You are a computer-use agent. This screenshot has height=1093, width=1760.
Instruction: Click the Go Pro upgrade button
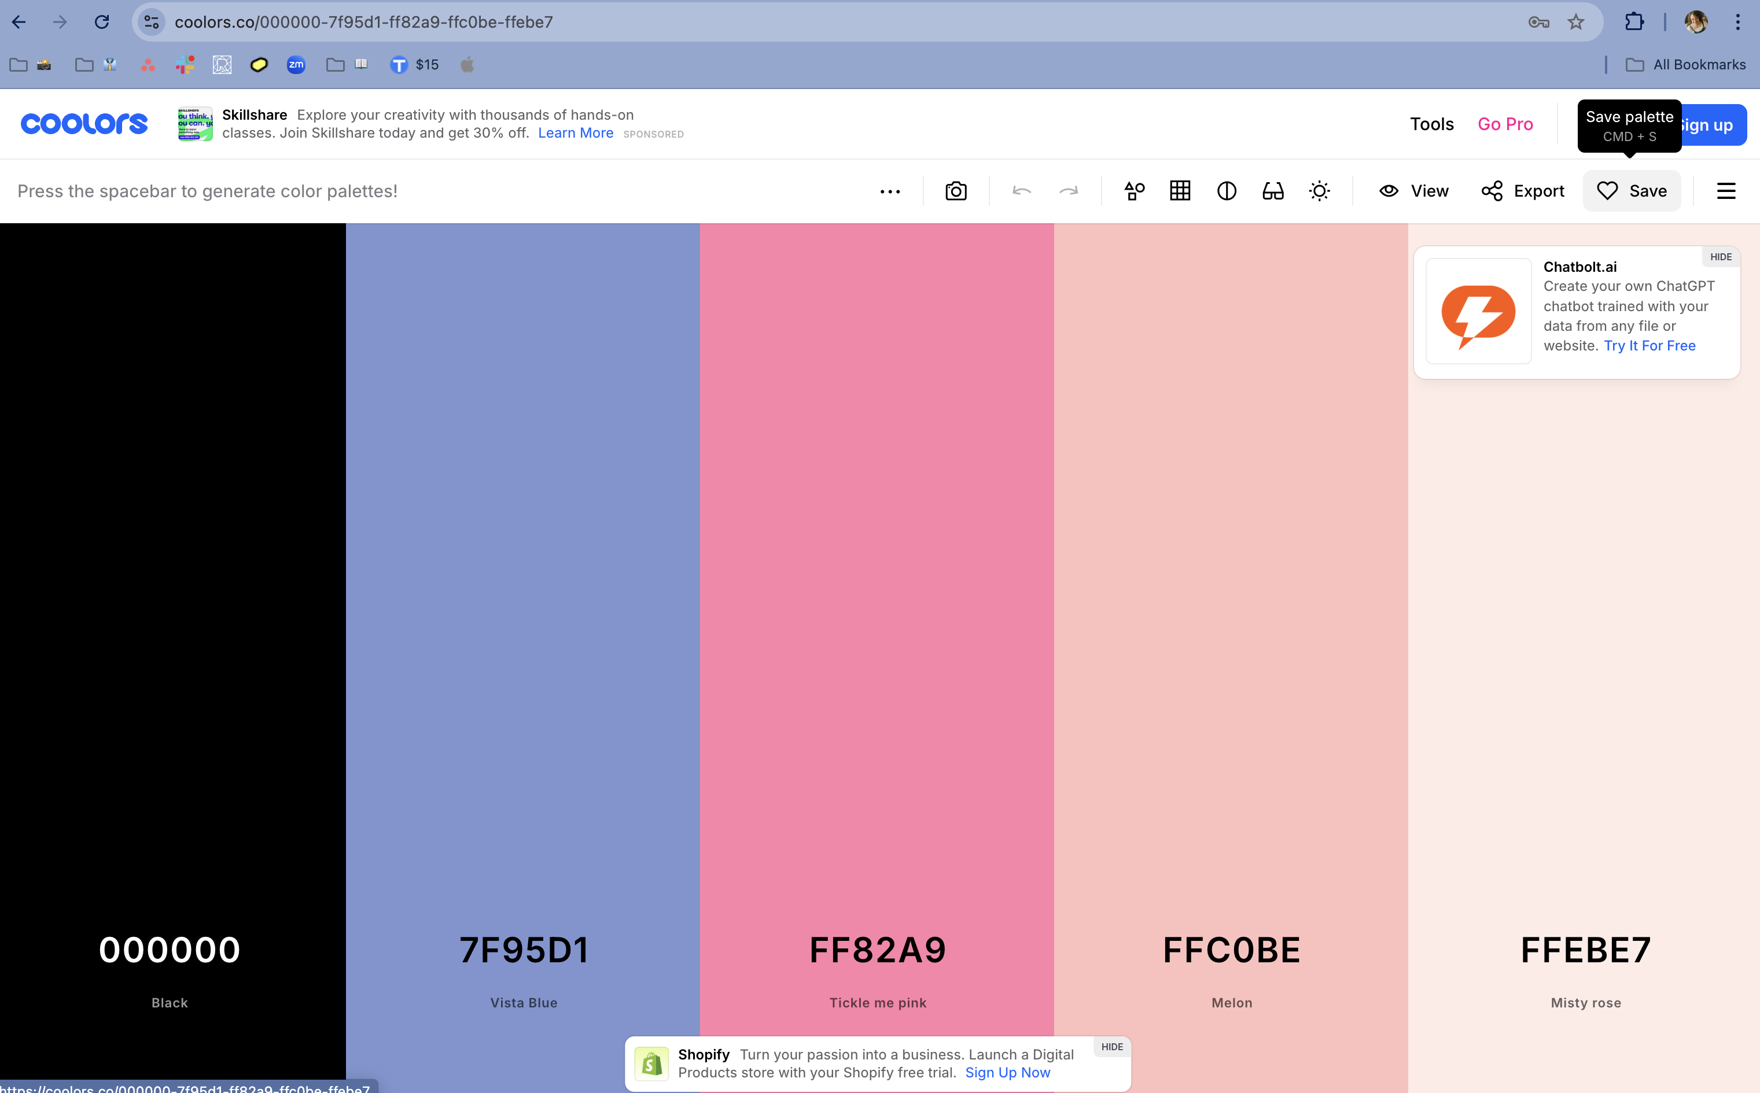click(1505, 123)
